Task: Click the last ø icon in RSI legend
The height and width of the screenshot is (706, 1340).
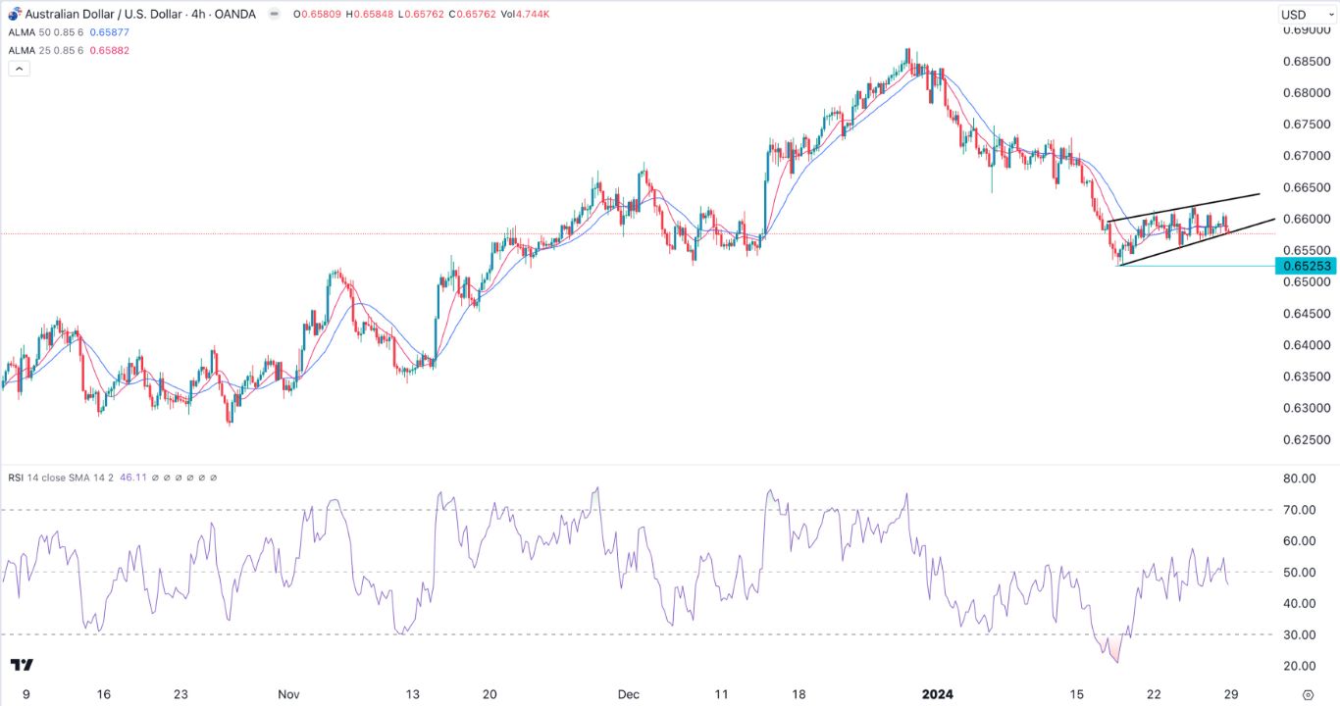Action: pyautogui.click(x=214, y=479)
